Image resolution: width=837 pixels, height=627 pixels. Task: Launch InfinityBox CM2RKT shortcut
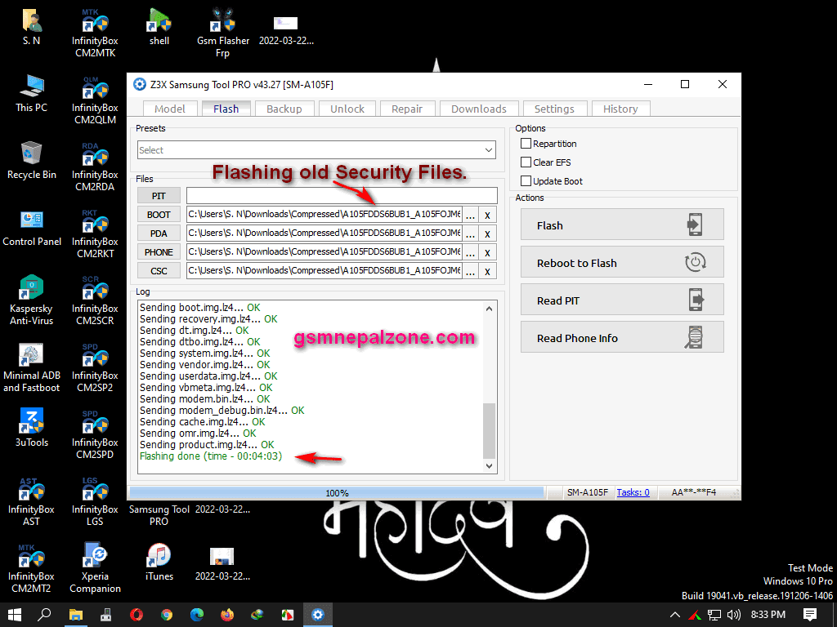(95, 234)
